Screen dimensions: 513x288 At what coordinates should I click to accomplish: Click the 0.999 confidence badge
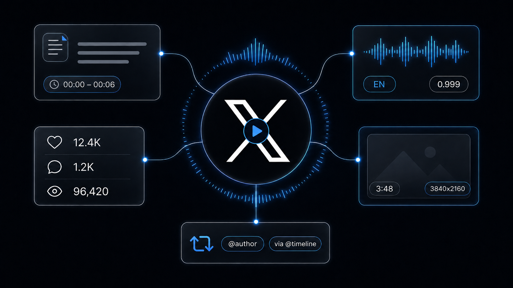coord(449,84)
